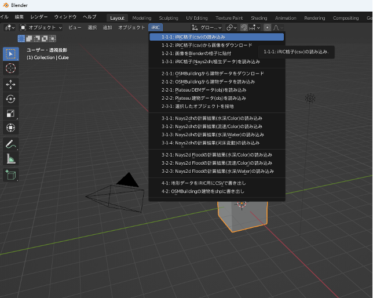Choose the intersect selection mode icon
The image size is (373, 298).
click(53, 38)
